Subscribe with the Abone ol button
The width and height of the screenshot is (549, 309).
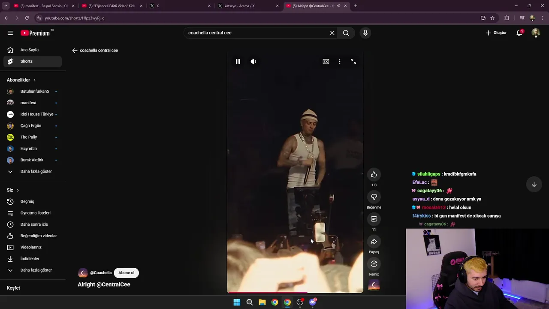pyautogui.click(x=127, y=273)
